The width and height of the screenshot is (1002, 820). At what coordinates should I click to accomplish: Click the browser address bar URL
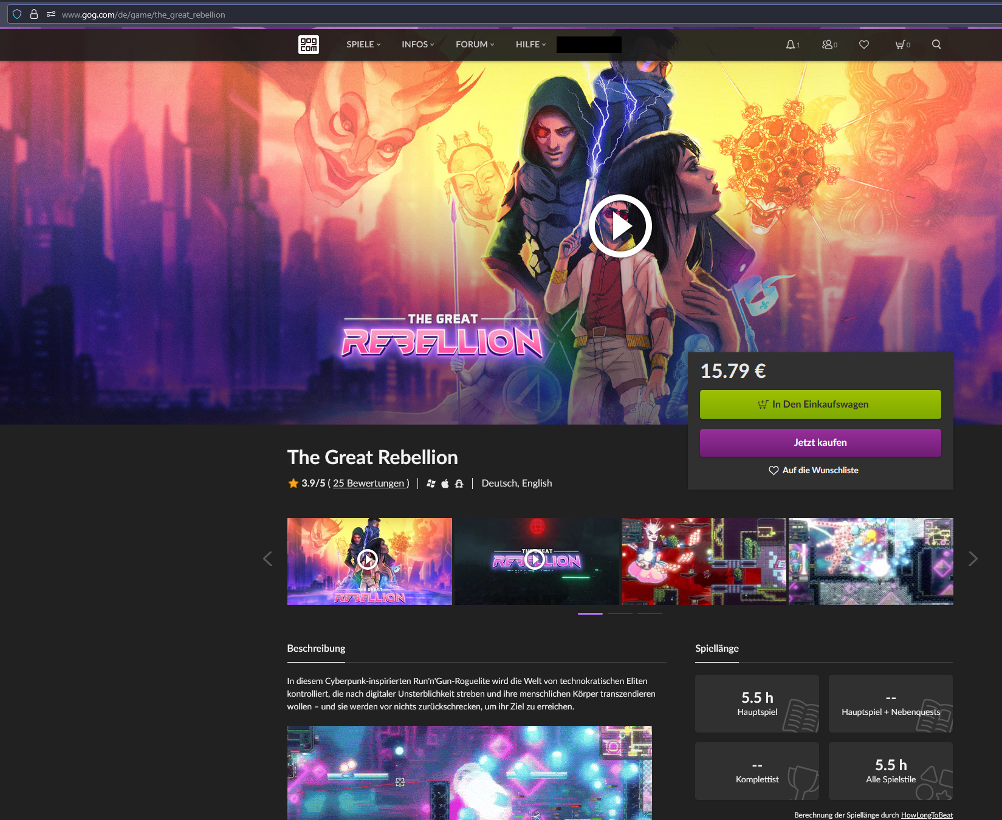click(143, 15)
